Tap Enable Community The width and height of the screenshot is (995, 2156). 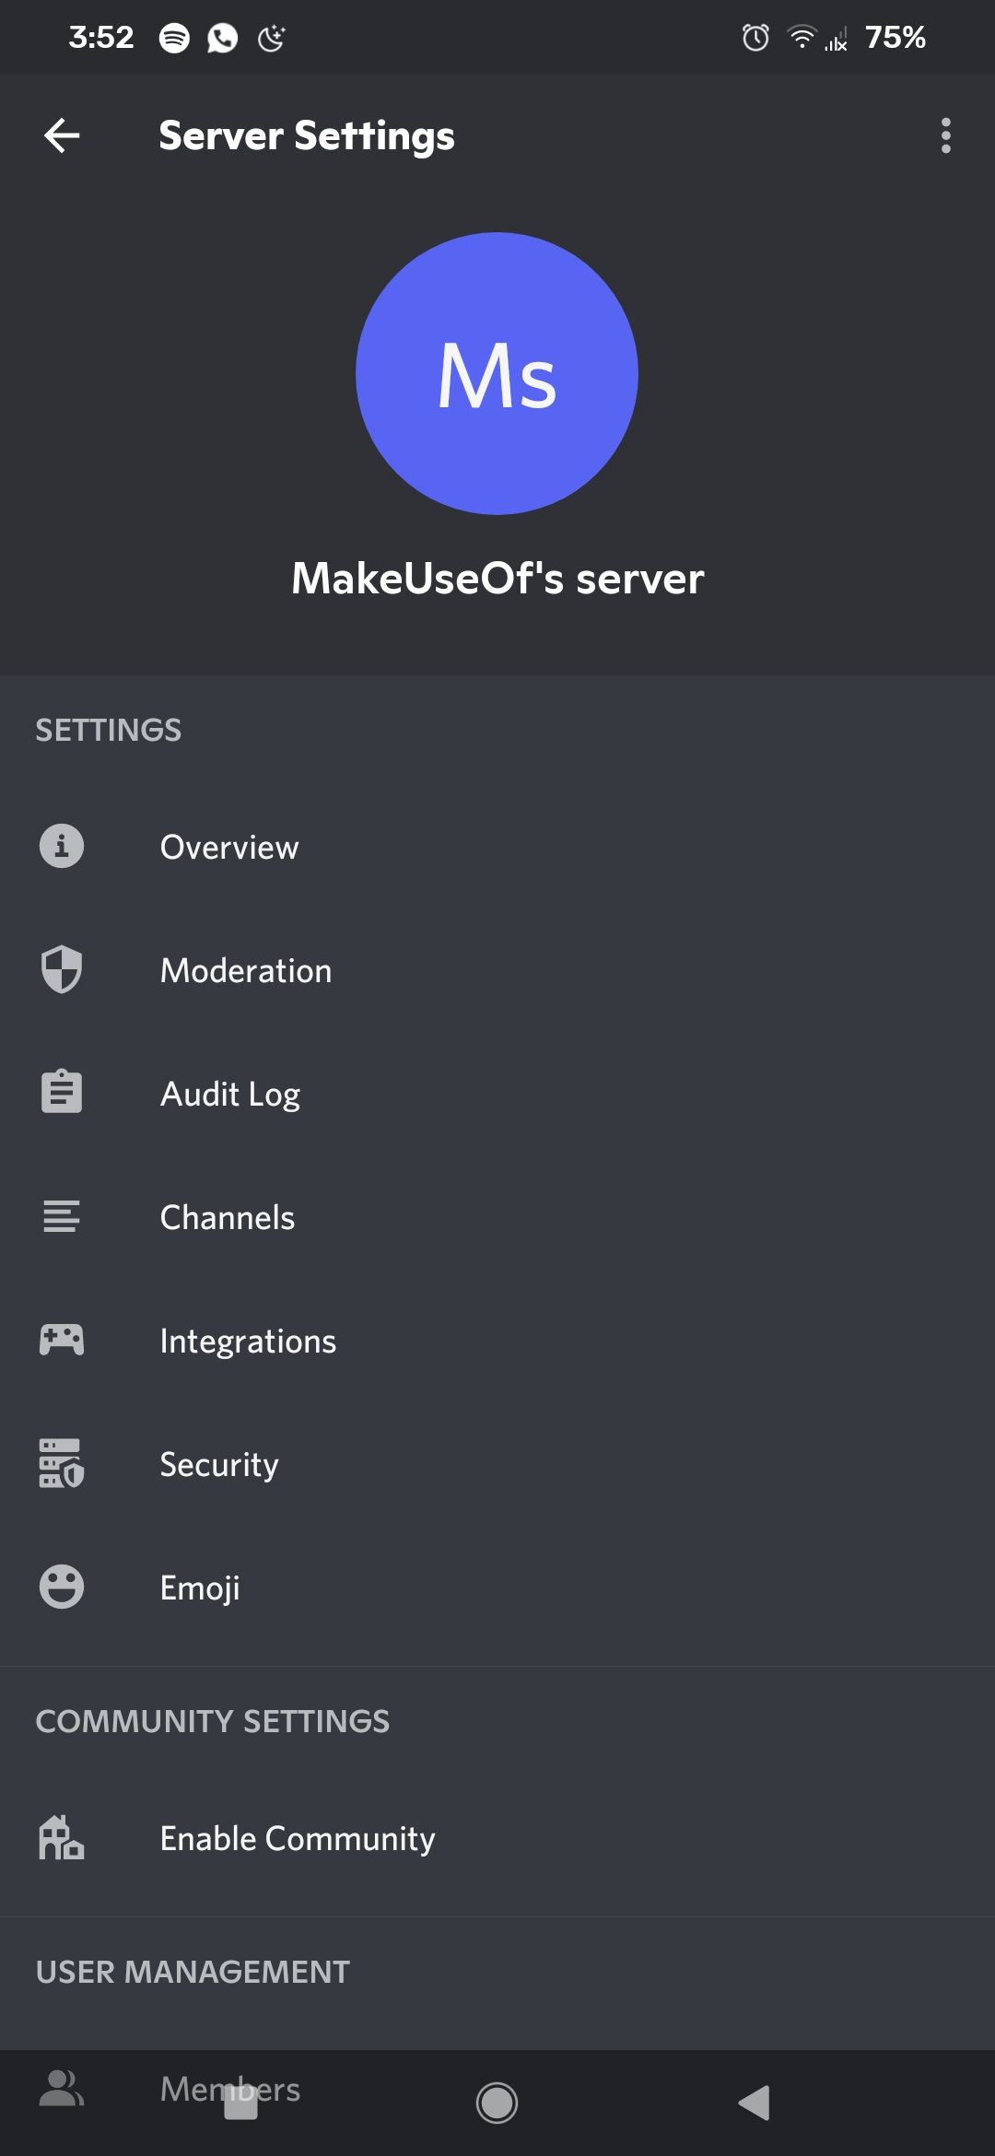click(497, 1838)
